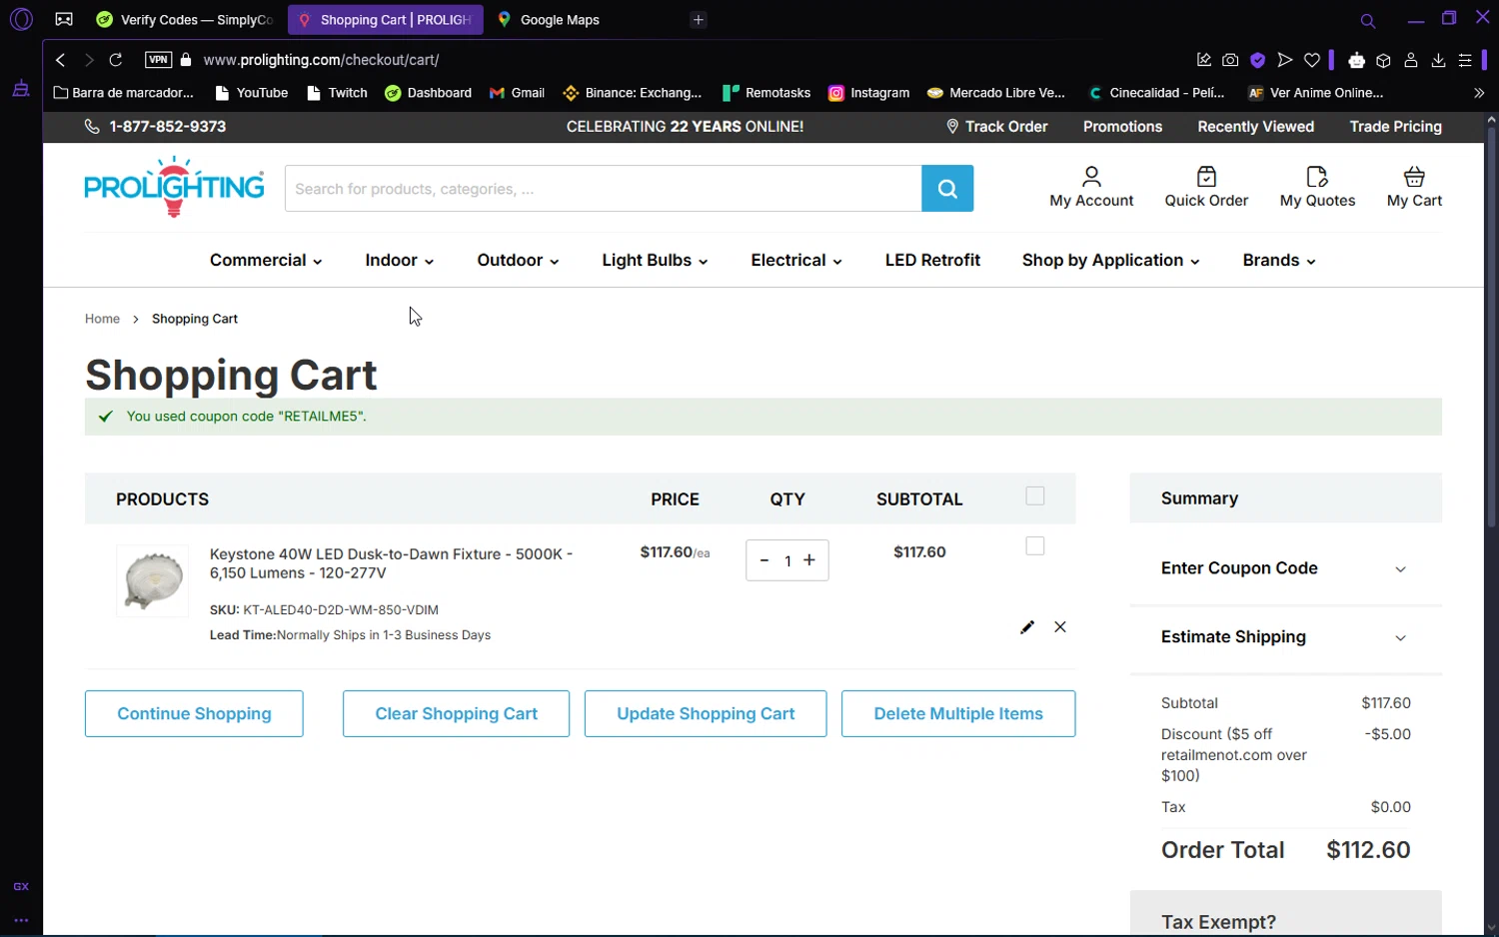This screenshot has width=1499, height=937.
Task: Click the heart bookmark icon in toolbar
Action: point(1312,60)
